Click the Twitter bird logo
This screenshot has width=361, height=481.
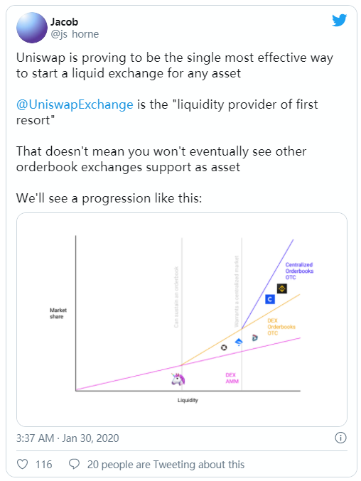pos(339,20)
